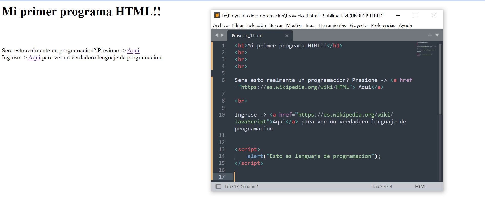Go to next tab with right arrow
Screen dimensions: 485x221
[x=222, y=35]
